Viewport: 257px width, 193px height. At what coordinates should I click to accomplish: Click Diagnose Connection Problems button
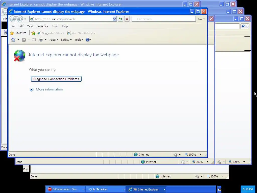56,79
